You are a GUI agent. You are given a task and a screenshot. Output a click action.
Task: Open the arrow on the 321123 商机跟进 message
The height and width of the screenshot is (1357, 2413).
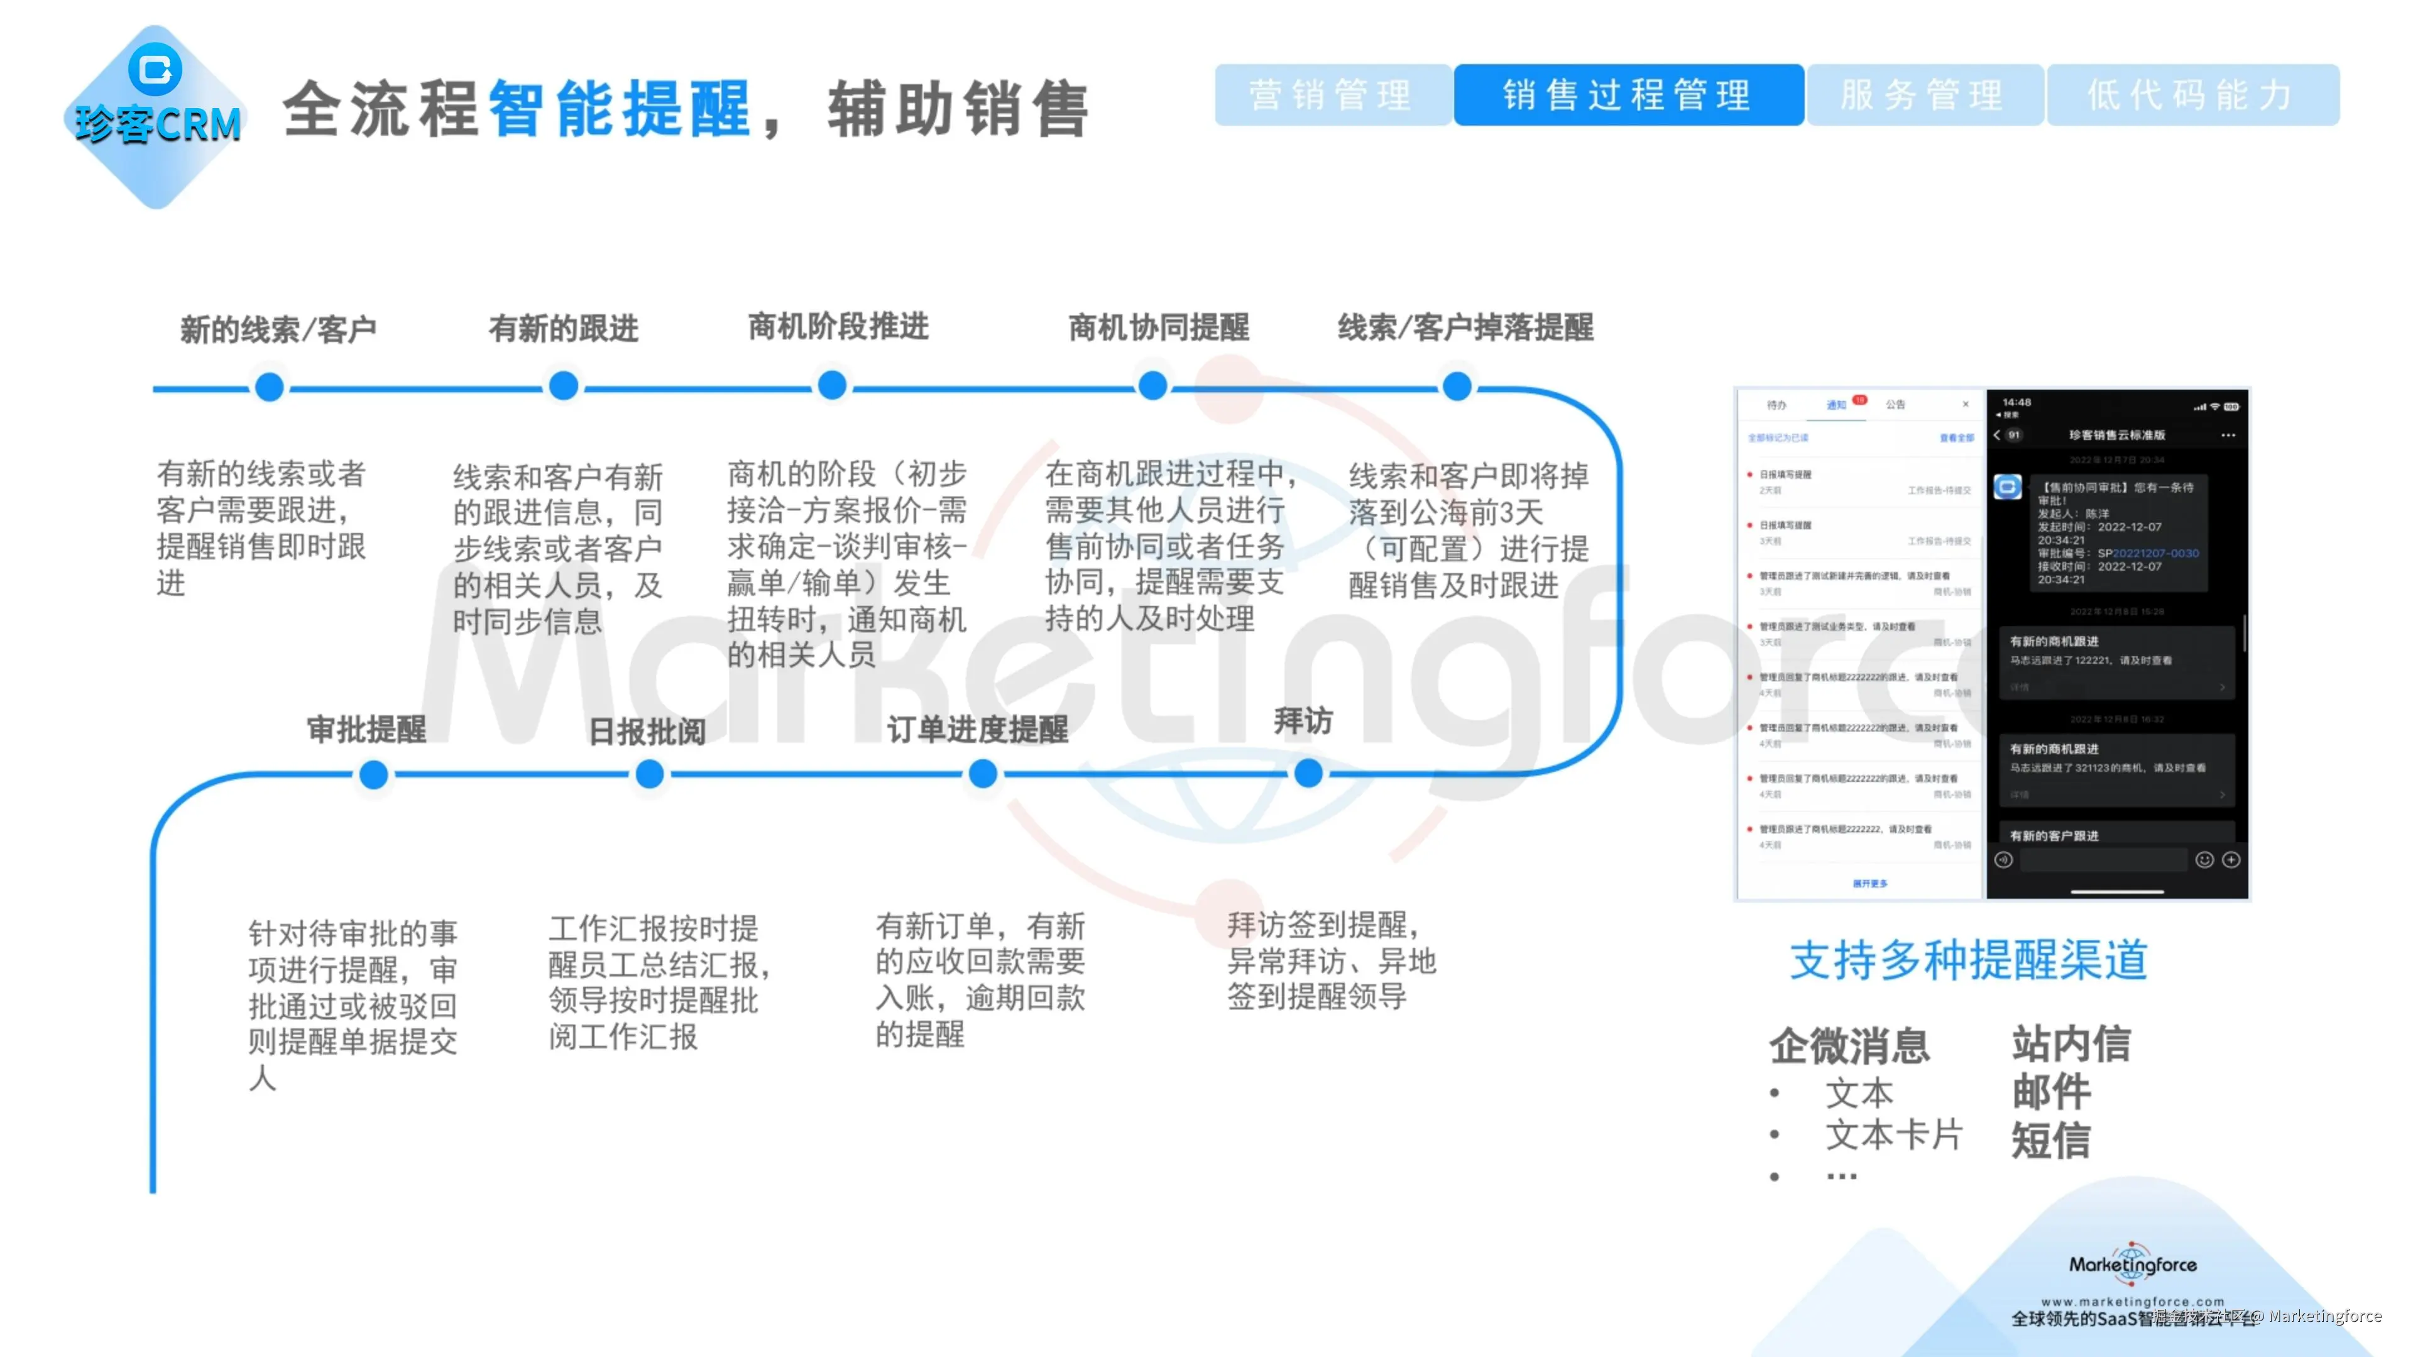pos(2223,796)
